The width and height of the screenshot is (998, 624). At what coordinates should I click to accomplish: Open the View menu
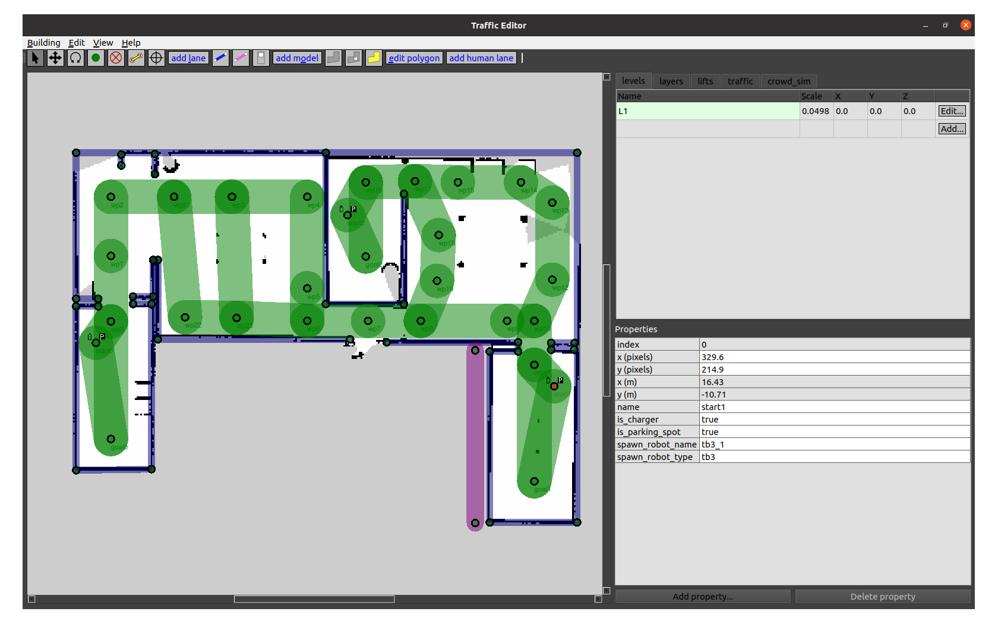(x=103, y=43)
